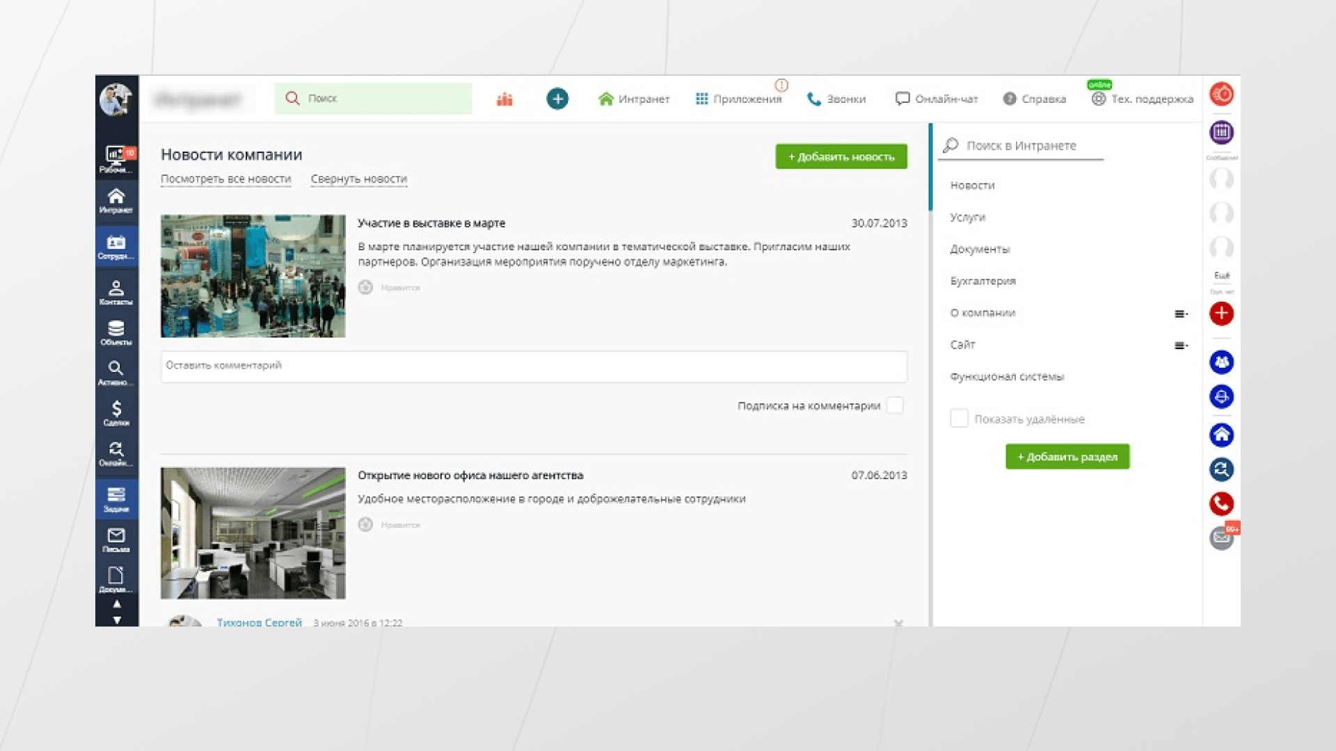Screen dimensions: 1336x751
Task: Open the exhibition hall news thumbnail
Action: [x=253, y=276]
